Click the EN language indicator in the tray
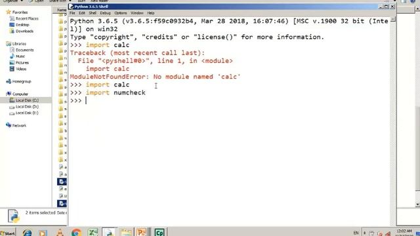Image resolution: width=420 pixels, height=236 pixels. [356, 233]
